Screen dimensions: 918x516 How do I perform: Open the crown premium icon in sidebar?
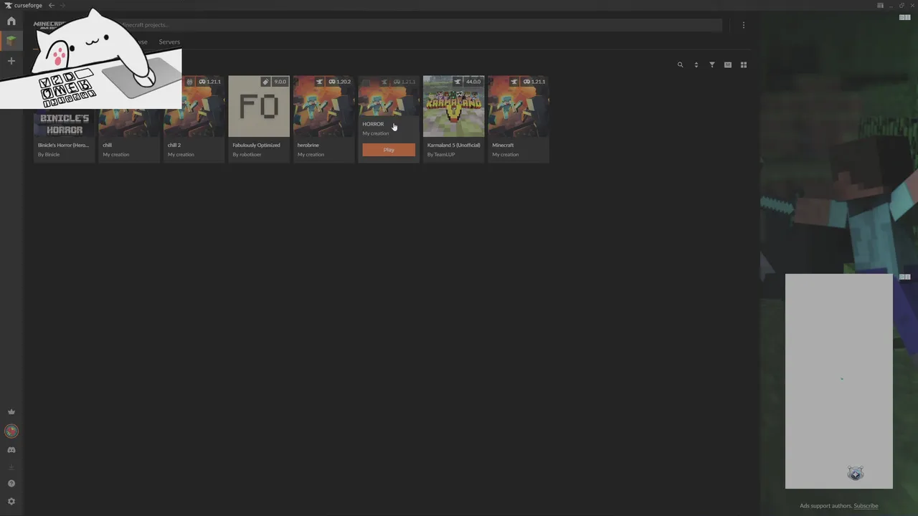point(11,412)
